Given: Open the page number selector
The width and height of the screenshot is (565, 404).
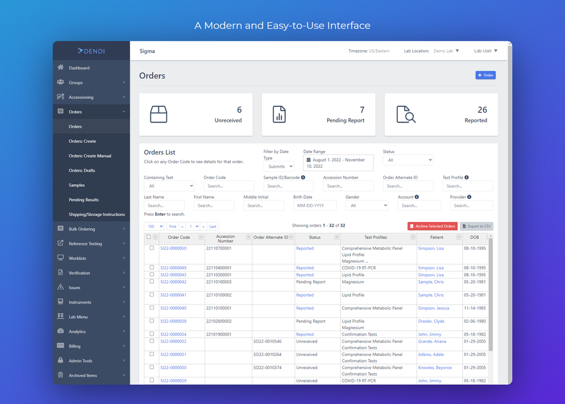Looking at the screenshot, I should pyautogui.click(x=193, y=227).
